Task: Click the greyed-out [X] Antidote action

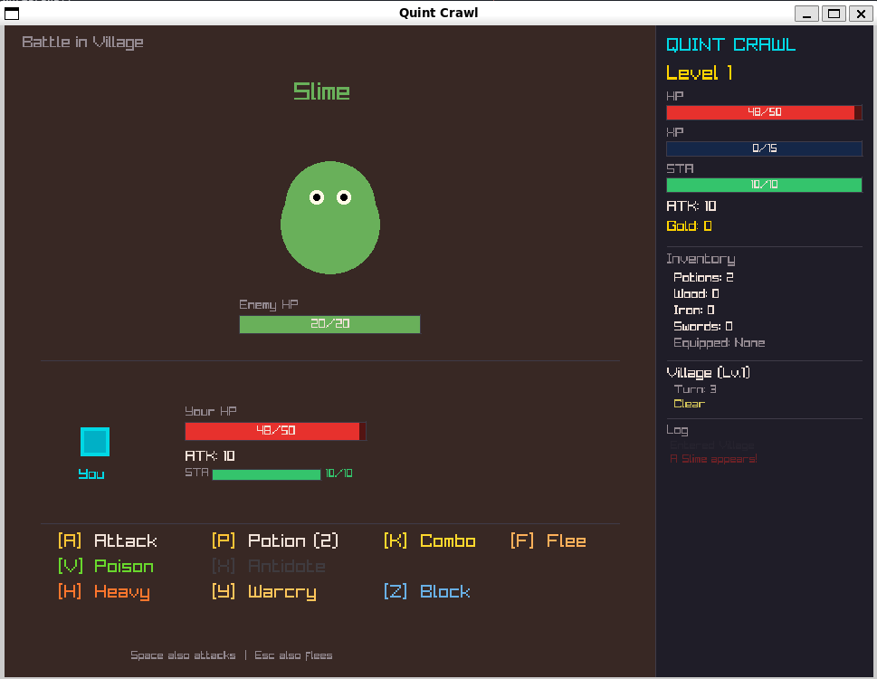Action: pos(269,566)
